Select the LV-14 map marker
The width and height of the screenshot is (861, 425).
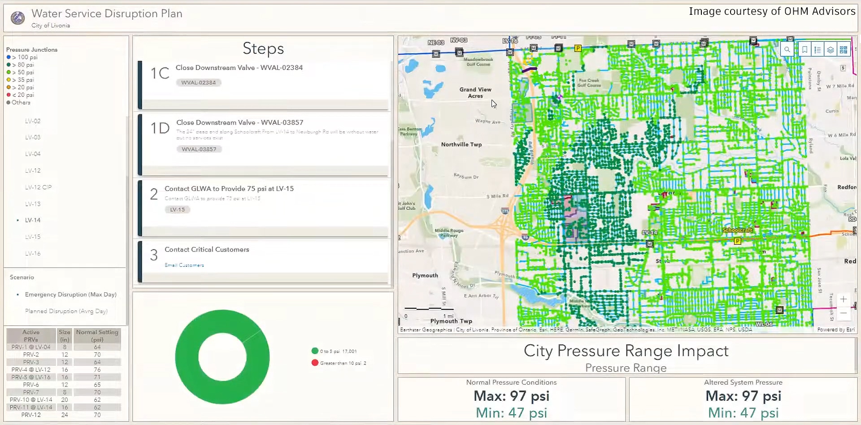point(649,243)
